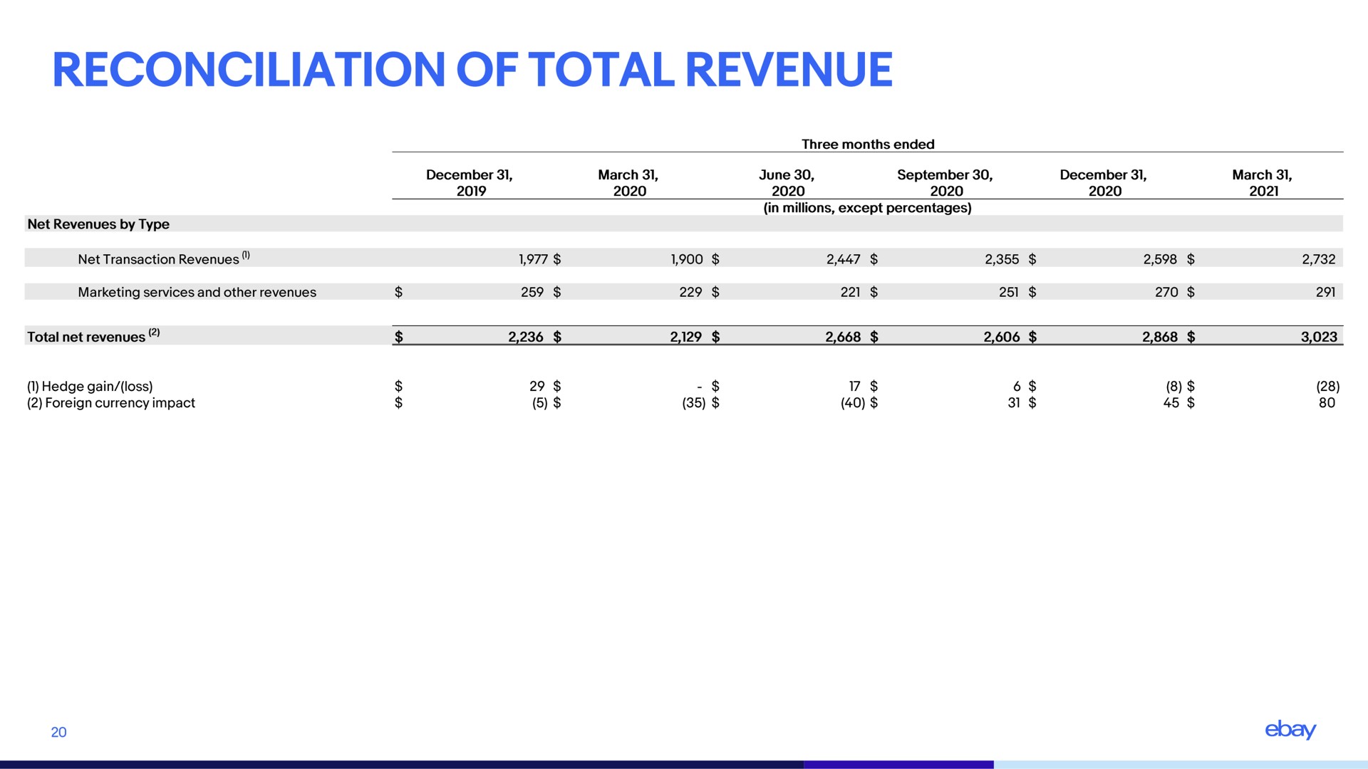The height and width of the screenshot is (769, 1368).
Task: Click marketing services value 229
Action: [x=690, y=292]
